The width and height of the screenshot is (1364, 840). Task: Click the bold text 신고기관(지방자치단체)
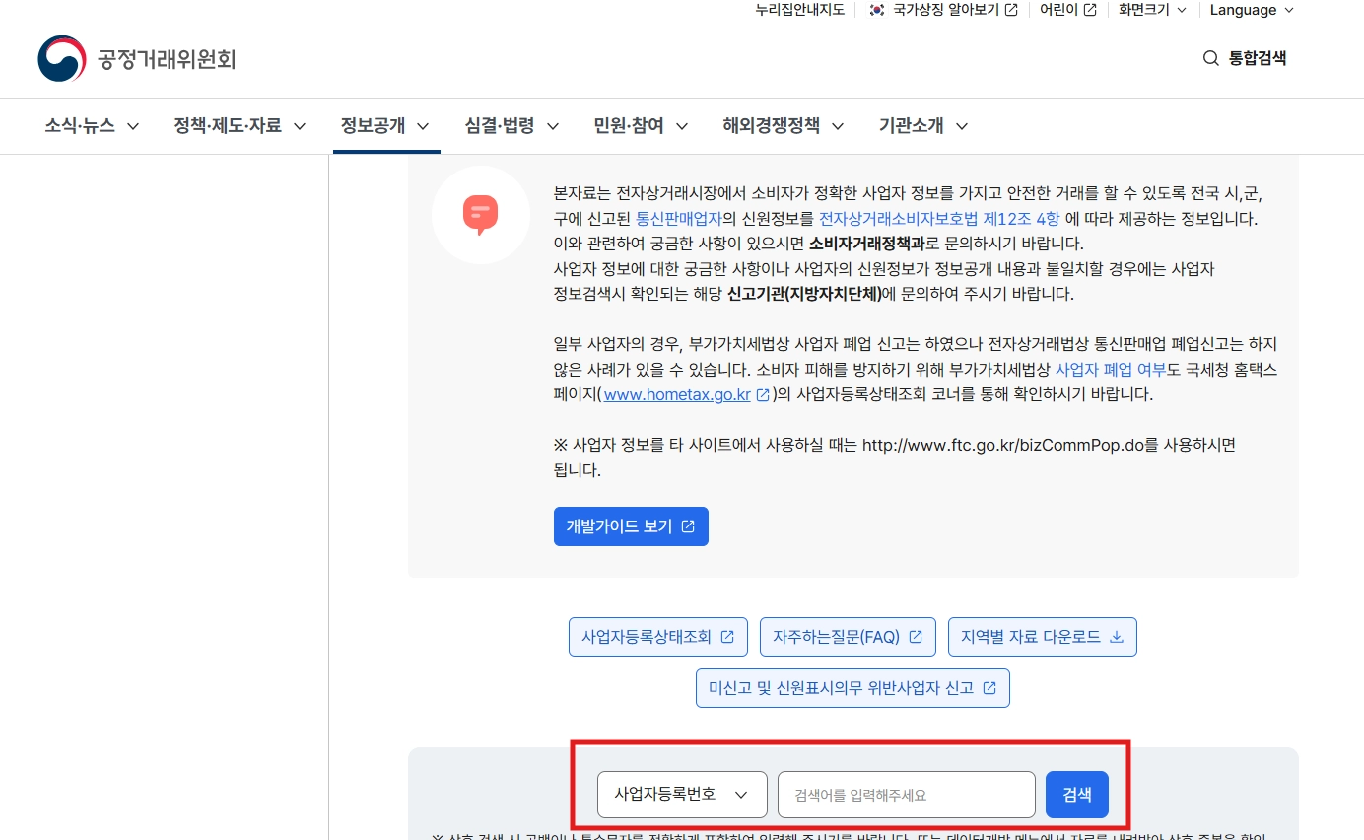pyautogui.click(x=804, y=294)
